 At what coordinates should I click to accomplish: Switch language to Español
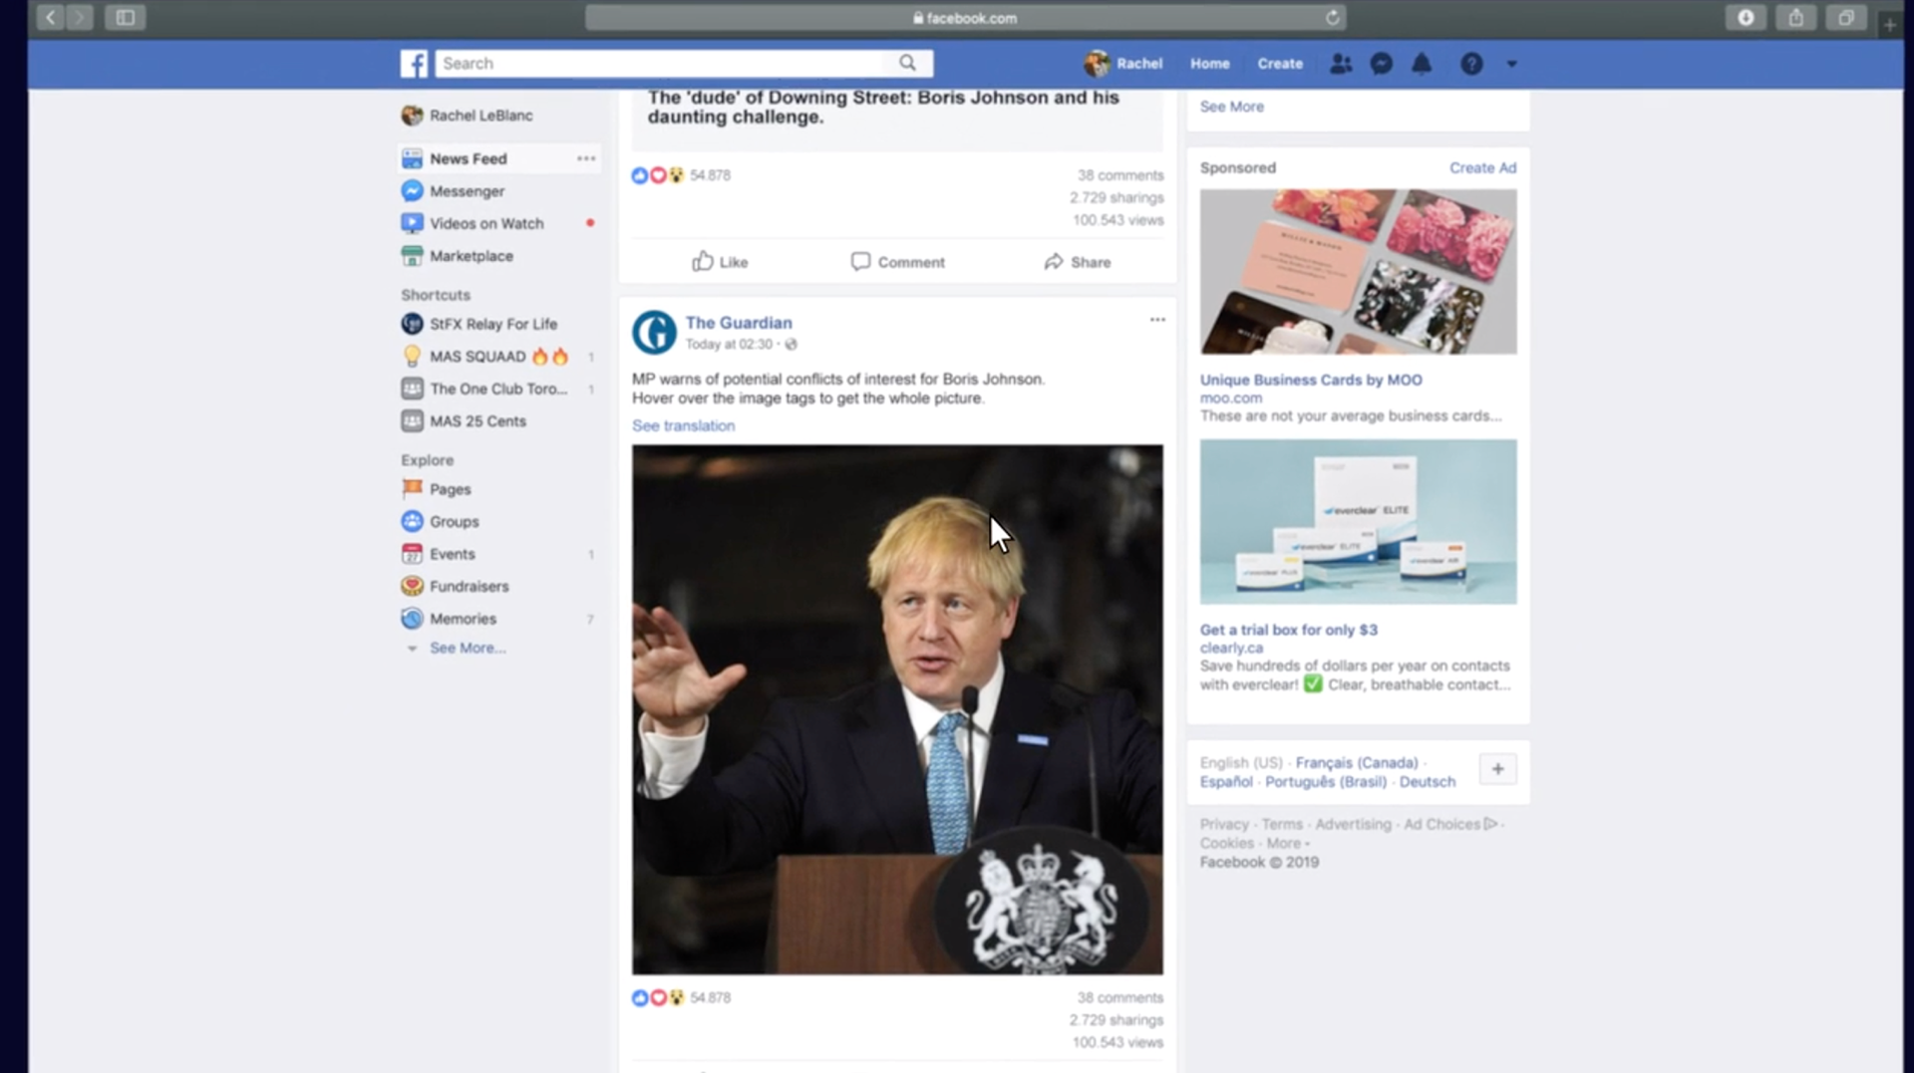coord(1226,782)
